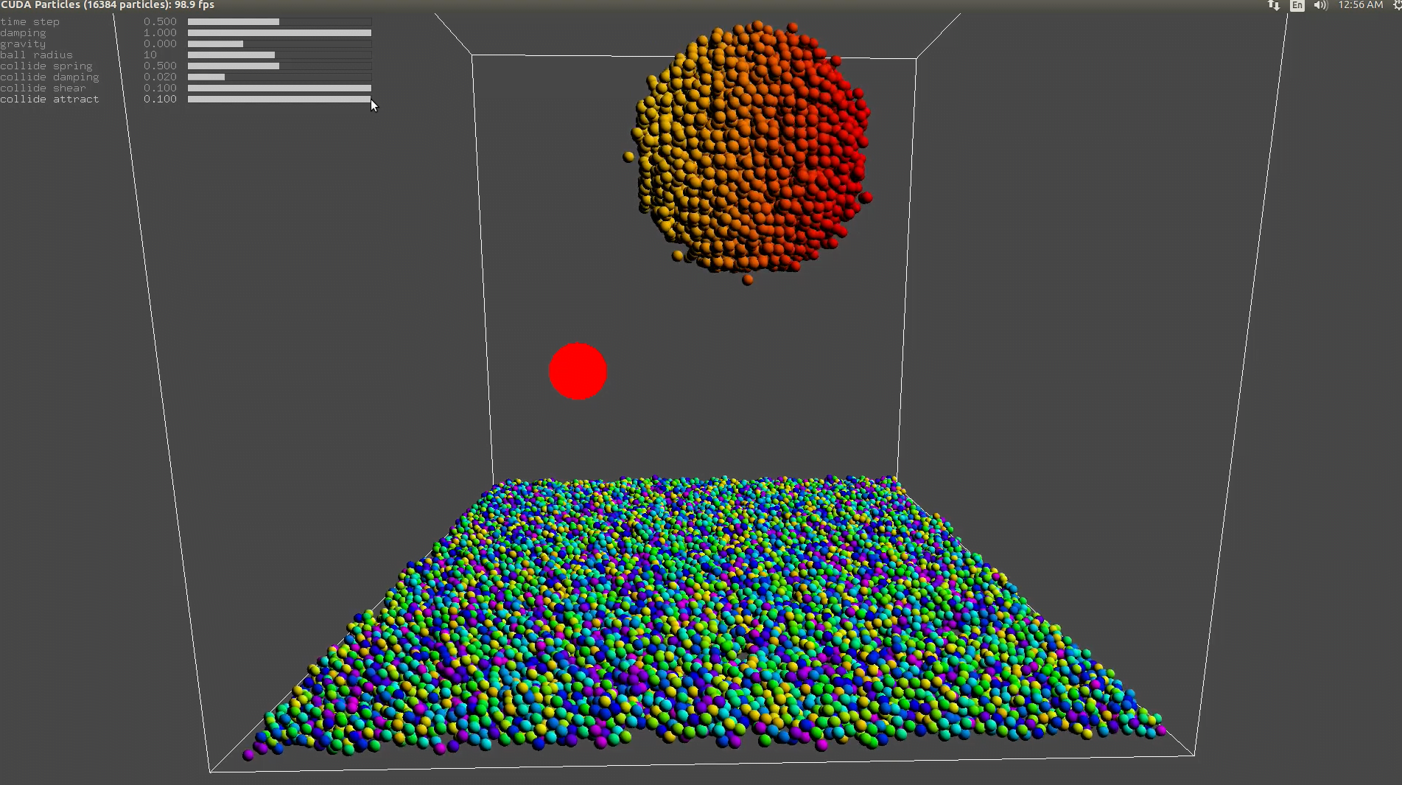The image size is (1402, 785).
Task: Click the solid red collider sphere
Action: [578, 371]
